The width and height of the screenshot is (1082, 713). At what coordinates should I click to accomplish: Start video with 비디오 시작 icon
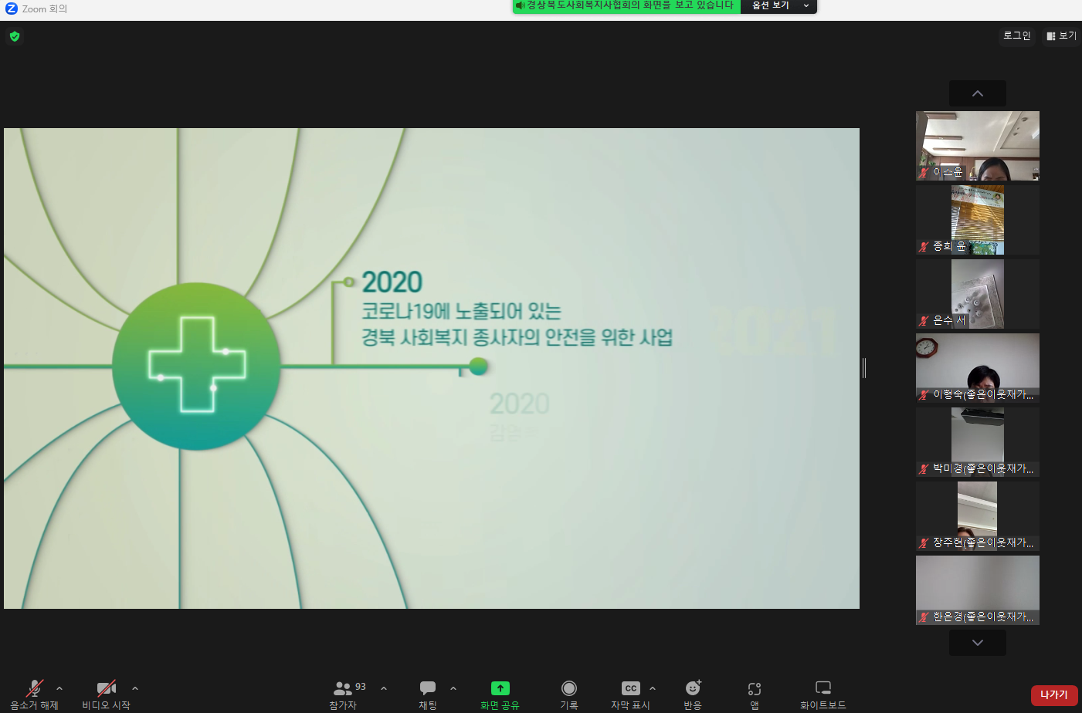coord(107,688)
